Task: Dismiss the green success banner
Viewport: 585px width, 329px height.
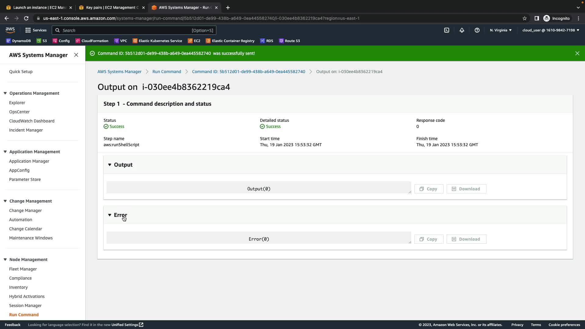Action: [x=577, y=53]
